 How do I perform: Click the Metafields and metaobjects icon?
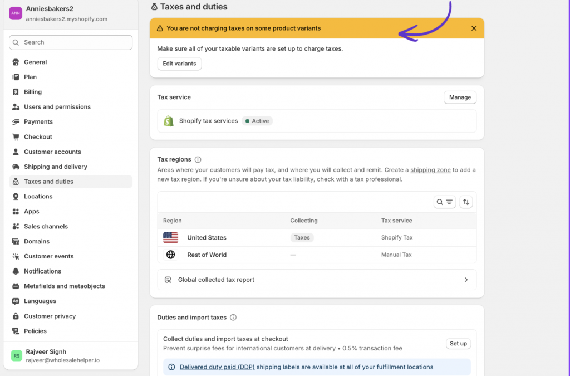[x=16, y=286]
